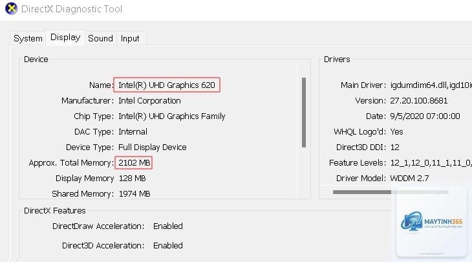The image size is (472, 262).
Task: Go to the Input tab
Action: (x=130, y=39)
